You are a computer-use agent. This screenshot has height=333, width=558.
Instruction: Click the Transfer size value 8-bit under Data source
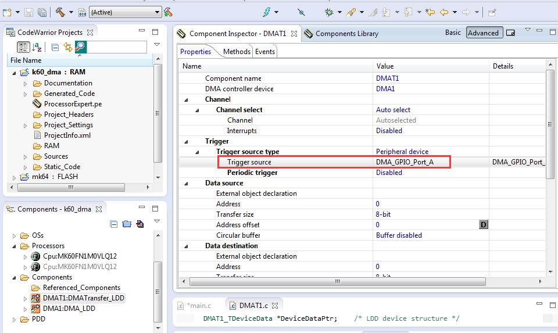(x=383, y=214)
